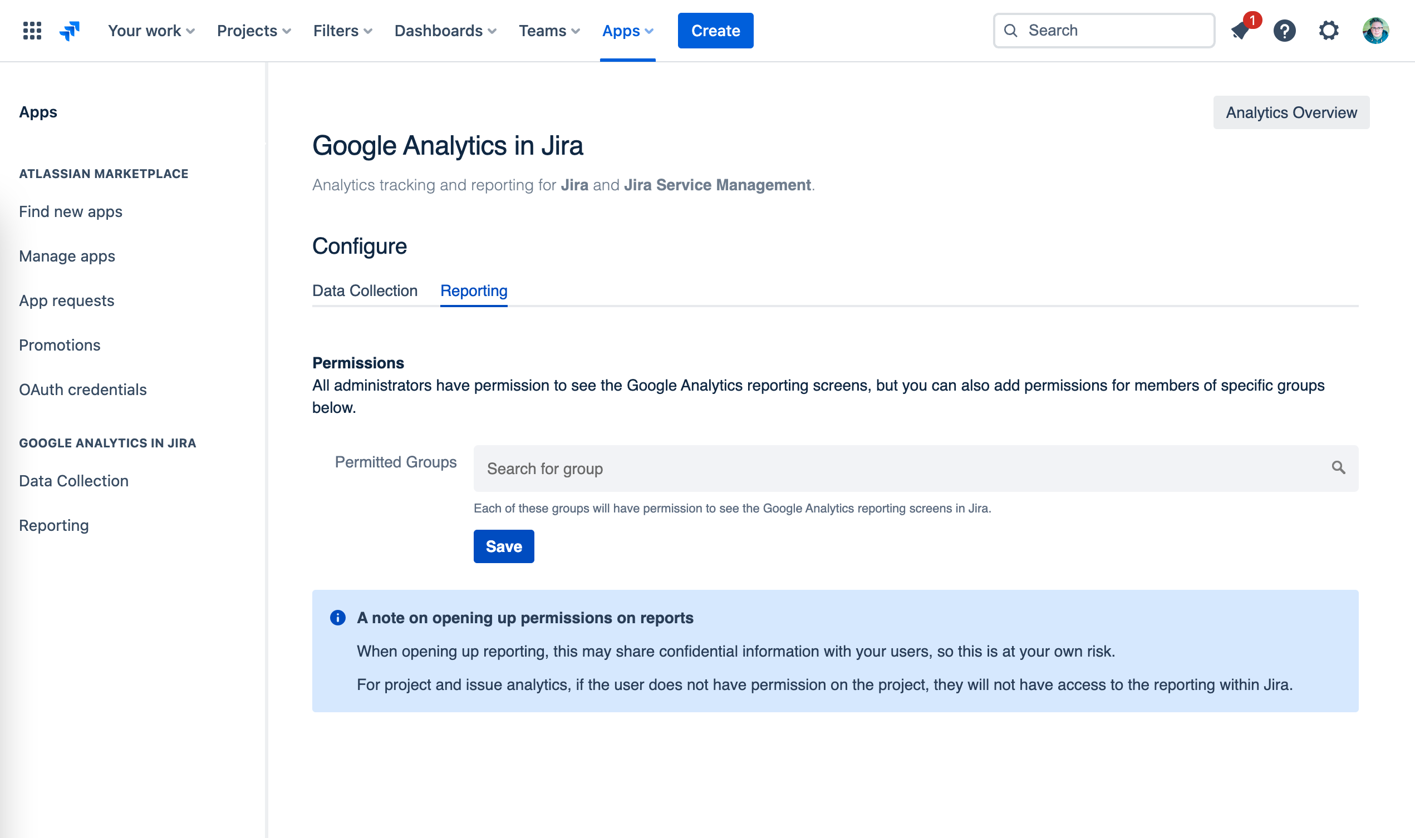Select the Reporting tab under Configure

[474, 291]
